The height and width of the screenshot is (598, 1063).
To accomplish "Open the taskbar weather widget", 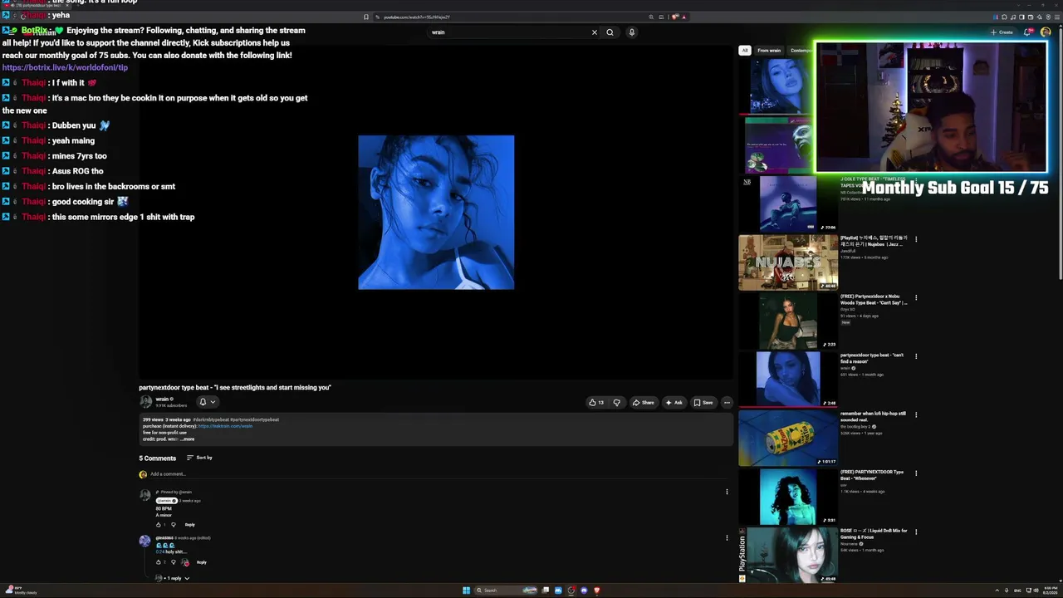I will pyautogui.click(x=21, y=591).
